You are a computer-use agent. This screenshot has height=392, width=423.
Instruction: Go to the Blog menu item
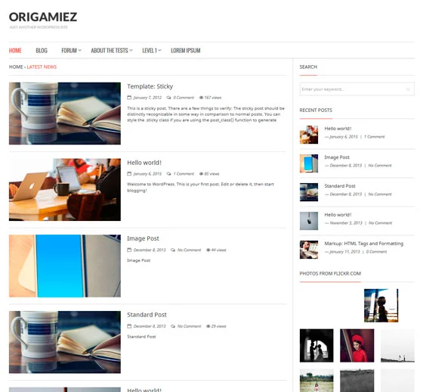coord(42,51)
